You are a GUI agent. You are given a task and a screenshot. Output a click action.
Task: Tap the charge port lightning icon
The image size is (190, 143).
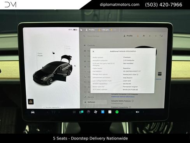coord(75,66)
